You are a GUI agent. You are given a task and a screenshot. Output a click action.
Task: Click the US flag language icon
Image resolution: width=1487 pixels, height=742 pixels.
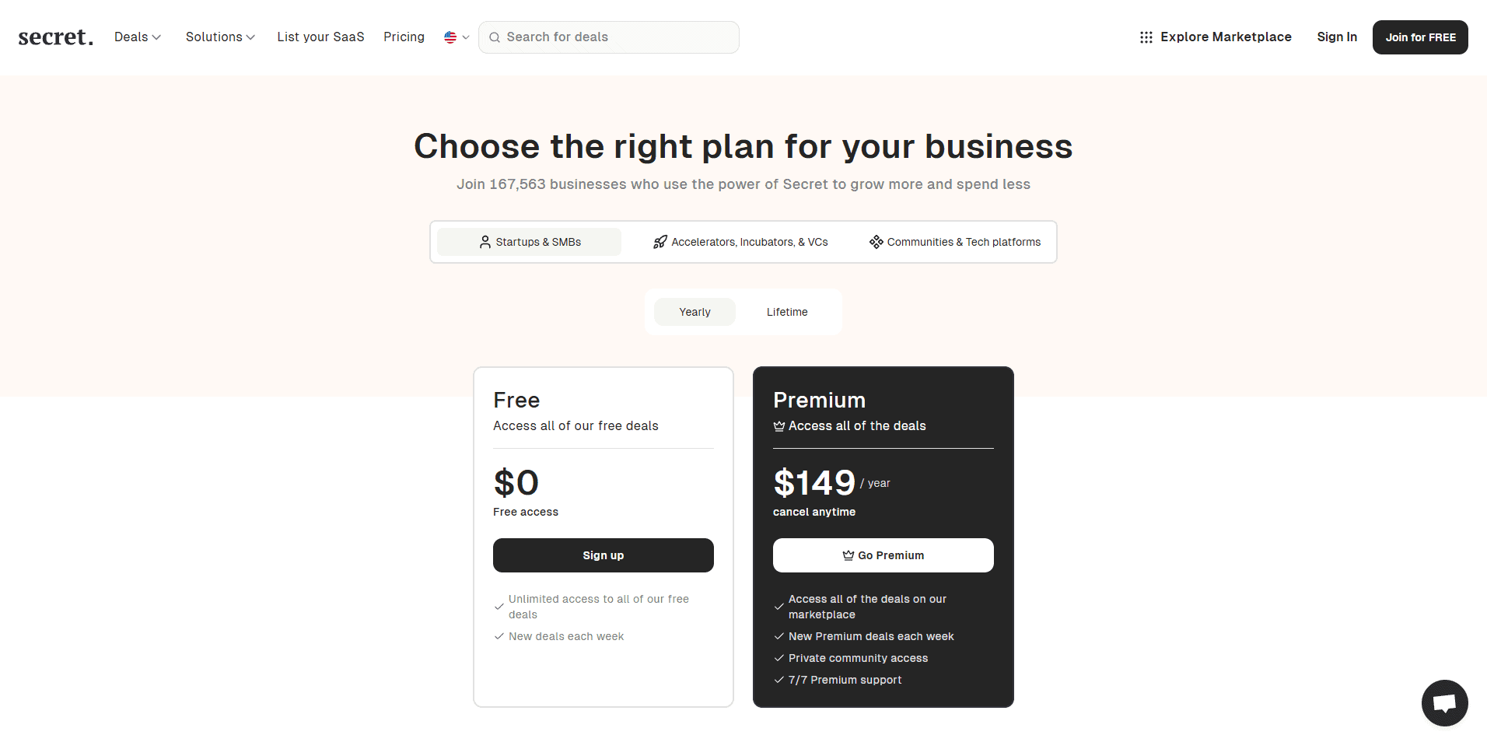[x=450, y=37]
